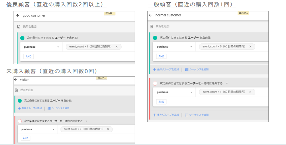Open purchase dropdown in normal customer exclude group

[x=191, y=92]
